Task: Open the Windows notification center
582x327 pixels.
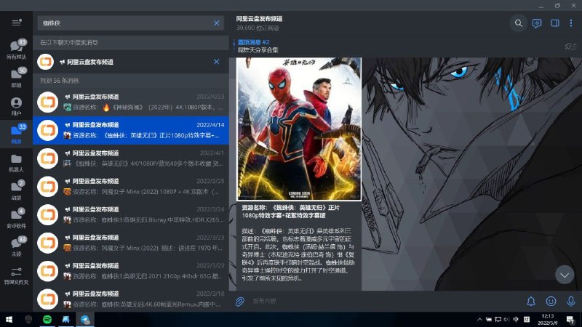Action: 570,319
